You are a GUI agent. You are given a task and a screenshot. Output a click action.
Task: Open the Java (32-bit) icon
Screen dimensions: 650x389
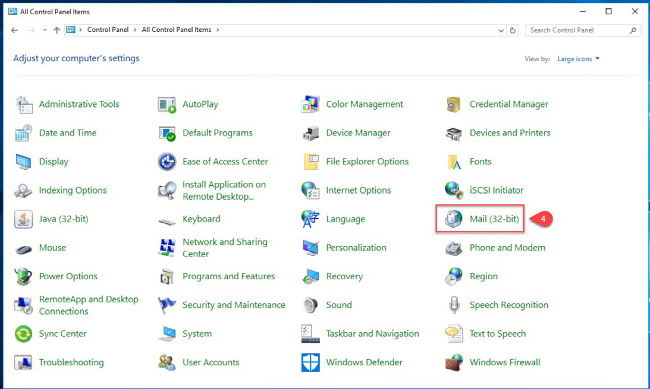tap(23, 219)
